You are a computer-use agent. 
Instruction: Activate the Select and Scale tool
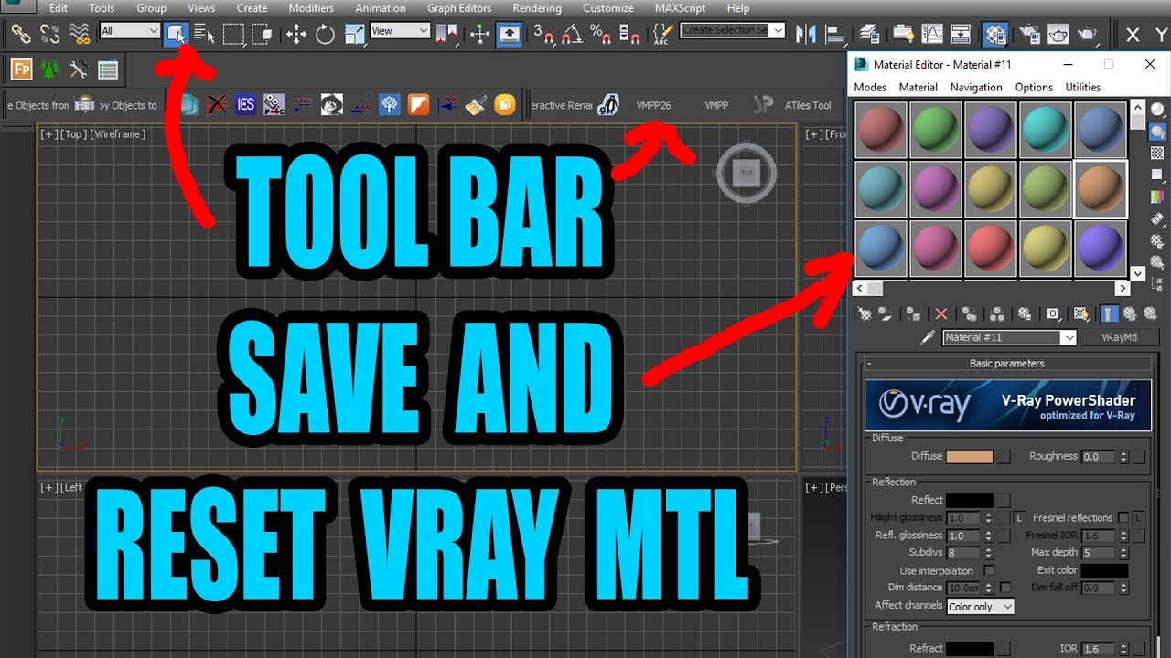click(355, 35)
